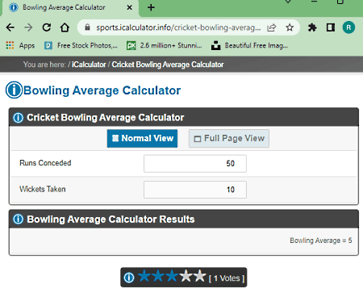Open the profile avatar R
Viewport: 363px width, 293px height.
(x=348, y=27)
